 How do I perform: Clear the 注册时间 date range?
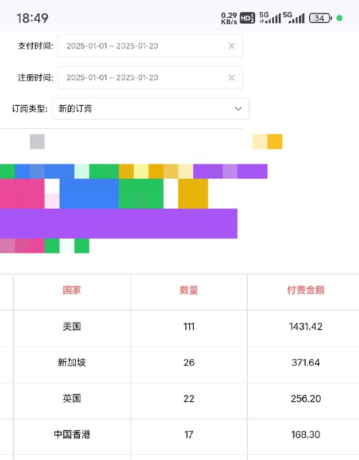(232, 78)
